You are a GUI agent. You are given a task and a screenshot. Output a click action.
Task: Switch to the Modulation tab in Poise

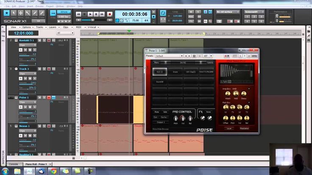244,129
